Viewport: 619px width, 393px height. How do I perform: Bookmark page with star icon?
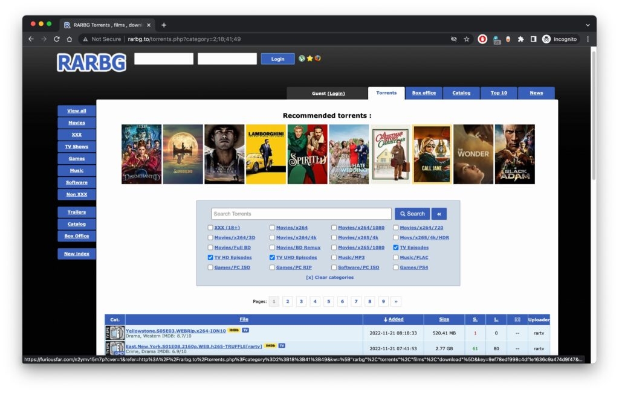467,39
